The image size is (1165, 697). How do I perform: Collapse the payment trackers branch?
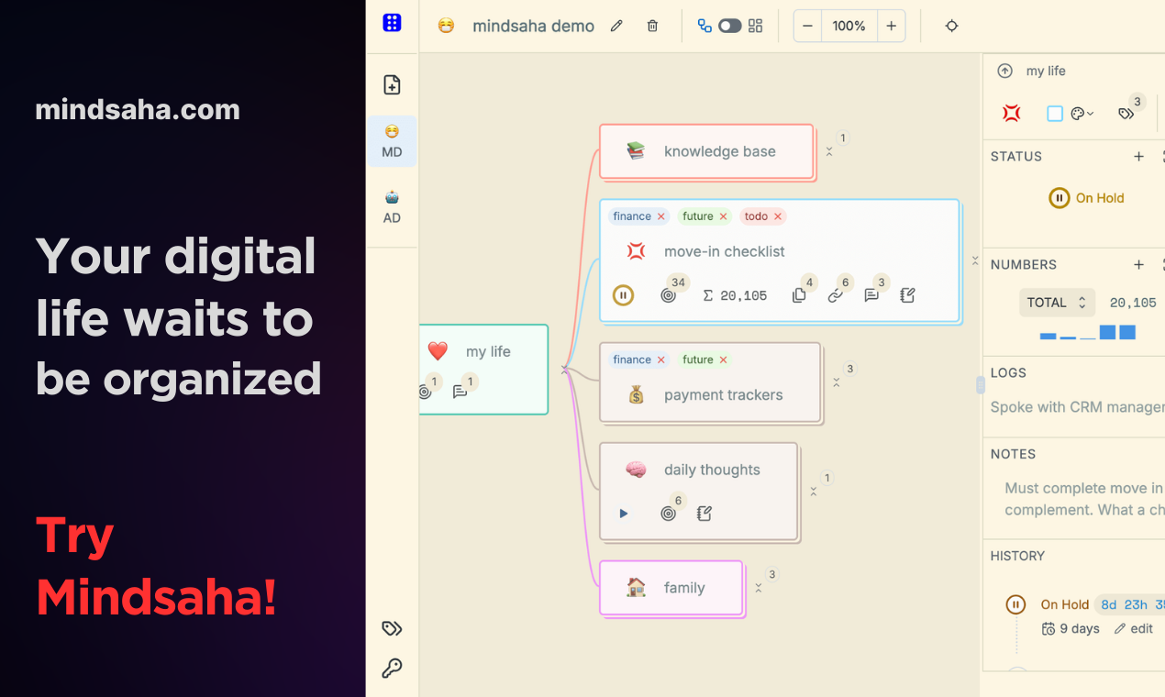pos(836,382)
